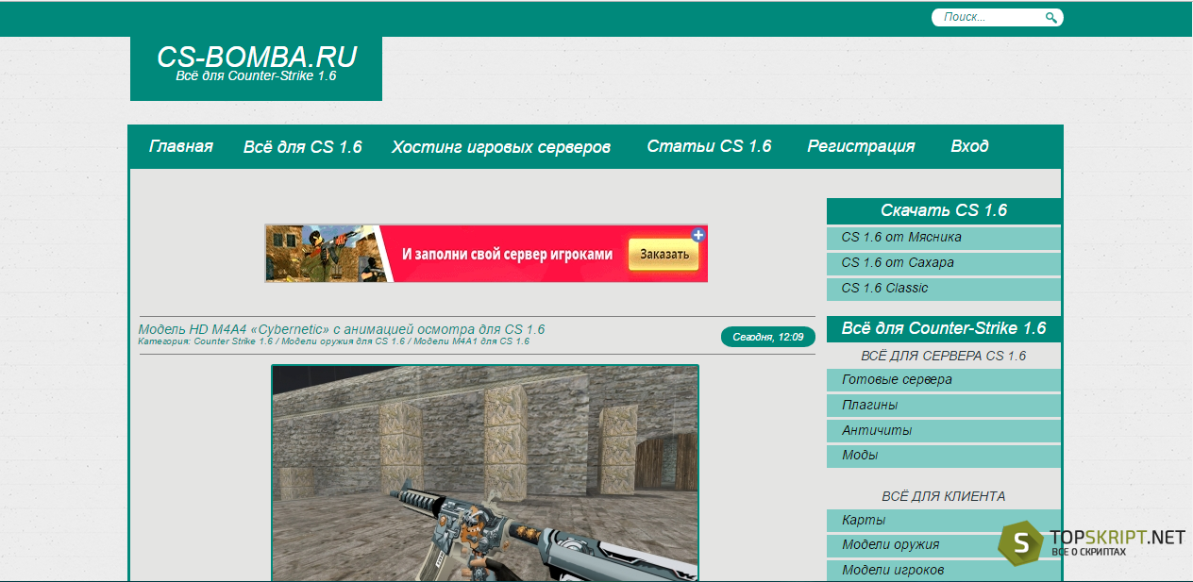Open Хостинг игровых серверов menu item
Viewport: 1193px width, 582px height.
[501, 147]
